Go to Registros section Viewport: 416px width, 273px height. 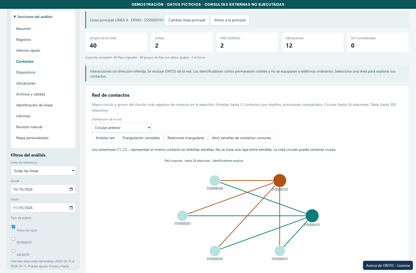[23, 40]
